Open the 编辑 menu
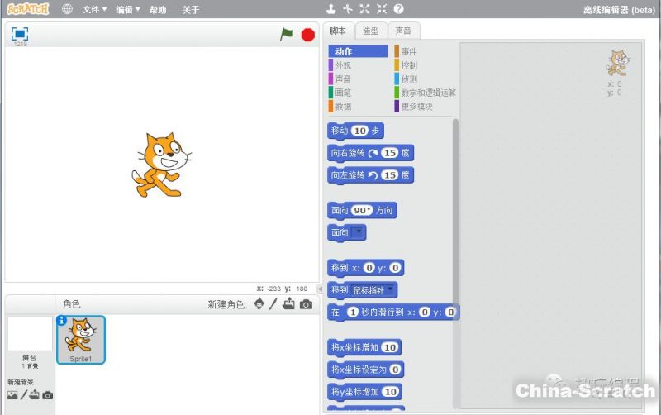The width and height of the screenshot is (661, 415). [x=127, y=10]
